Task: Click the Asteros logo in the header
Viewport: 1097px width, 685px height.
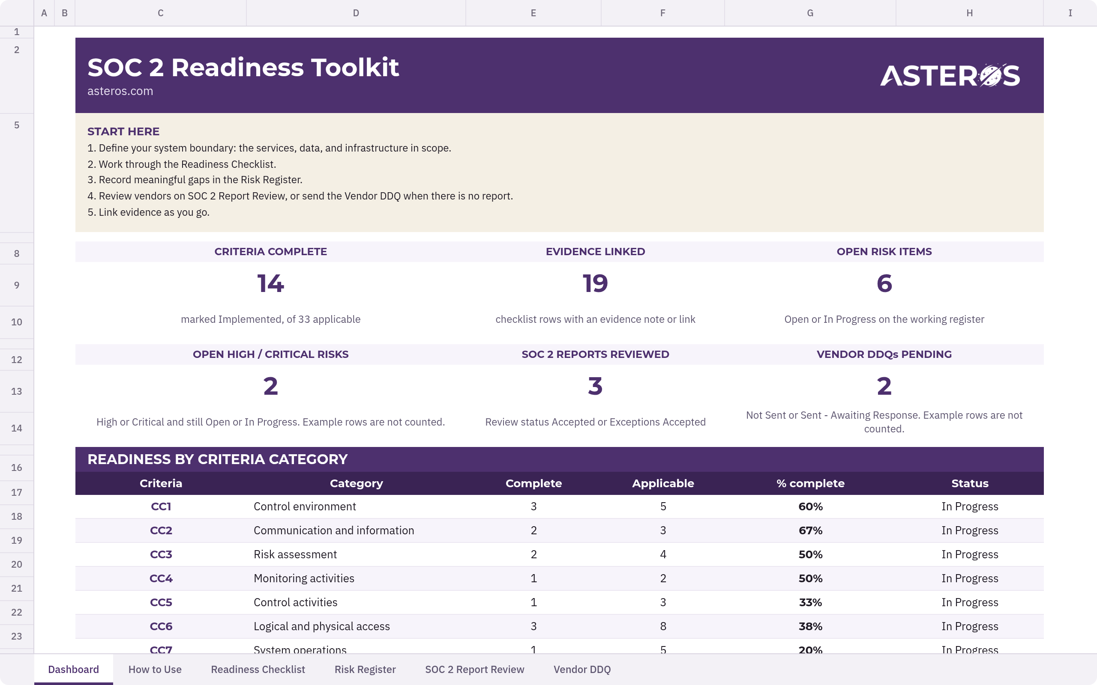Action: [x=950, y=75]
